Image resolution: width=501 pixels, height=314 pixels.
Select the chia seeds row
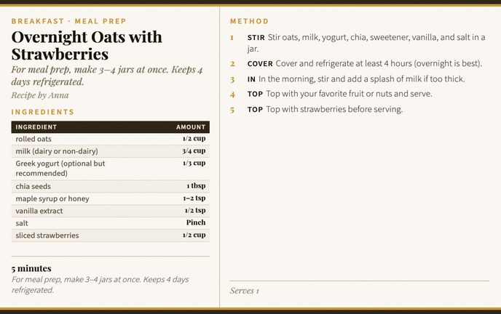point(110,186)
